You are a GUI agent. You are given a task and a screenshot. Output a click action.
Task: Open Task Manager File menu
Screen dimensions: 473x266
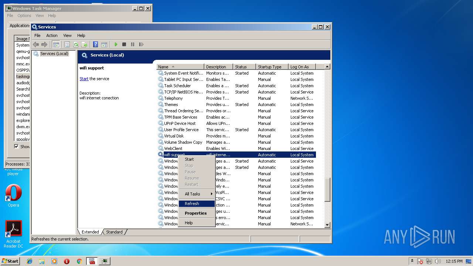pos(10,16)
